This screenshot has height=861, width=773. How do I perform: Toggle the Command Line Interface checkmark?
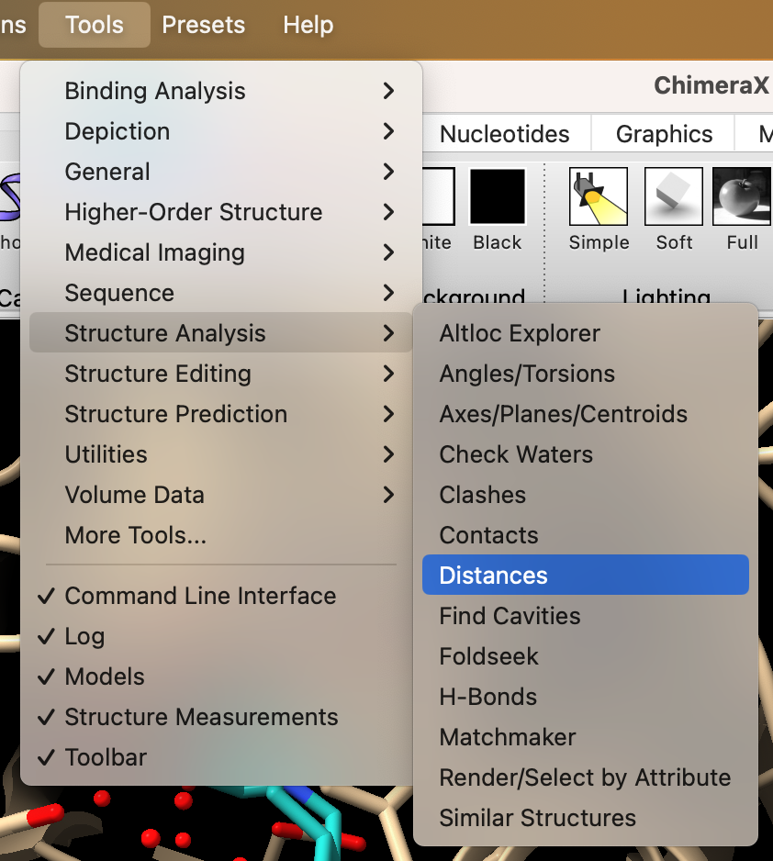pos(199,596)
